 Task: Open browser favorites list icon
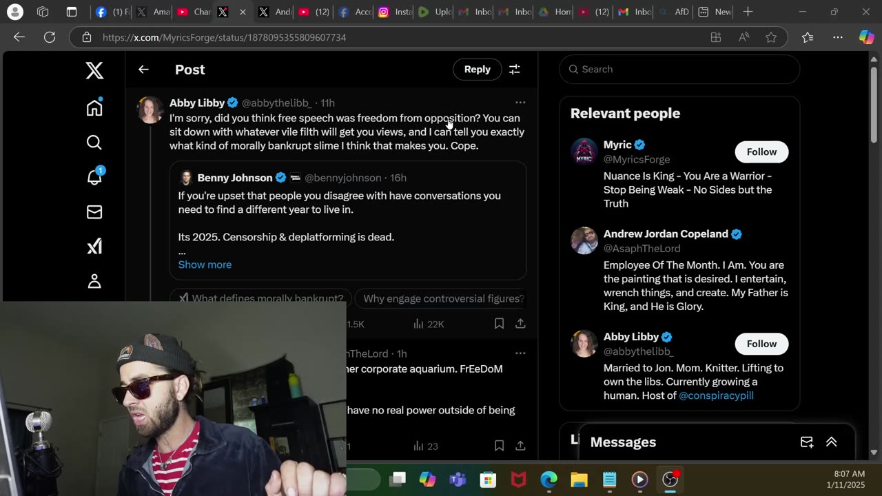808,37
